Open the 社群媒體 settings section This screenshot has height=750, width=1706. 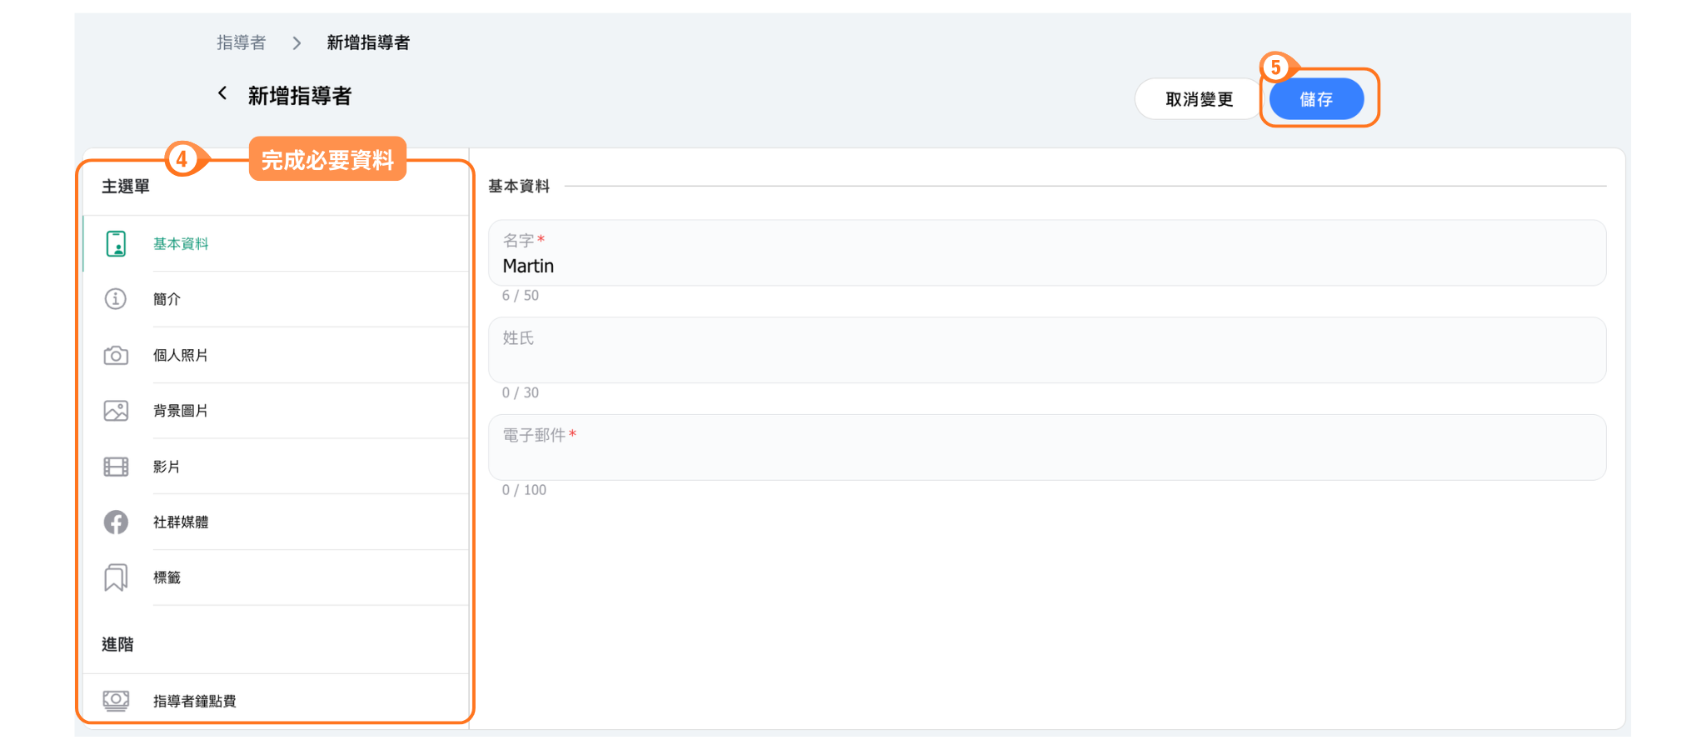coord(181,522)
